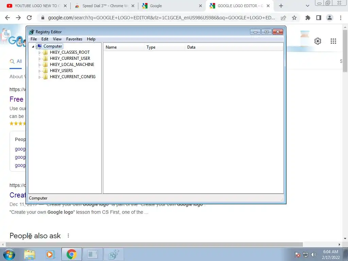Screen dimensions: 348x261
Task: Bookmark this page with star icon
Action: click(294, 18)
